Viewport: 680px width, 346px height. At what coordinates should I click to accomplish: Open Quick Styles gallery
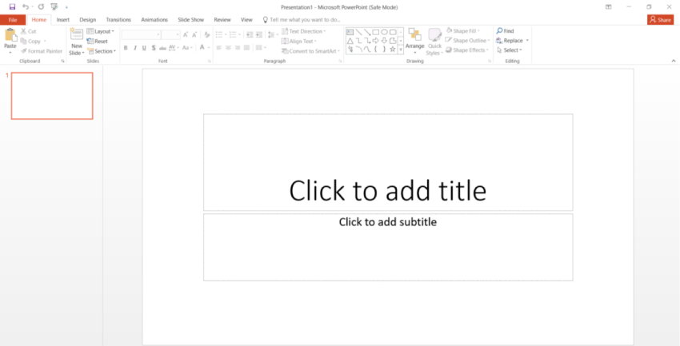point(434,42)
